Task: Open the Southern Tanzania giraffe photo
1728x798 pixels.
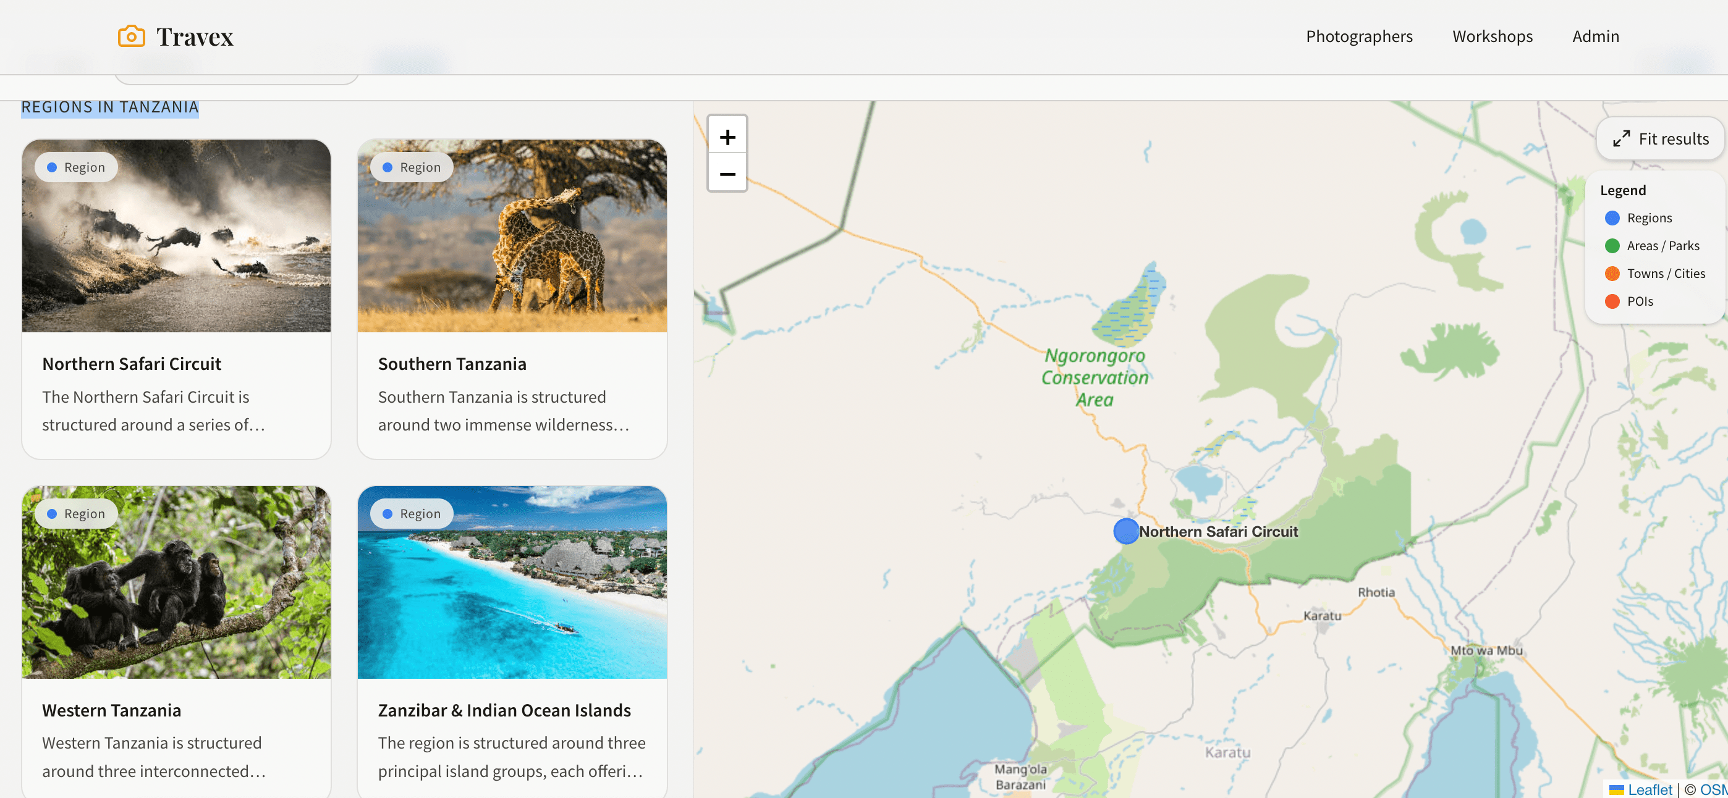Action: pyautogui.click(x=512, y=235)
